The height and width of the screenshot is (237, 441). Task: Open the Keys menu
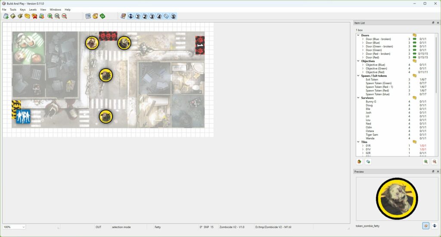point(23,9)
